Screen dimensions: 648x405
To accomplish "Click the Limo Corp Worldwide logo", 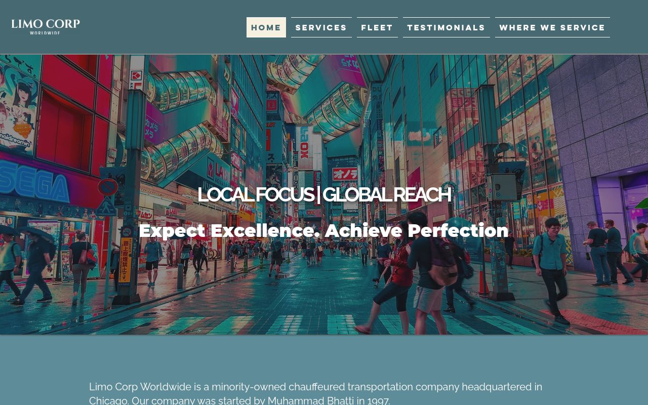I will 46,27.
